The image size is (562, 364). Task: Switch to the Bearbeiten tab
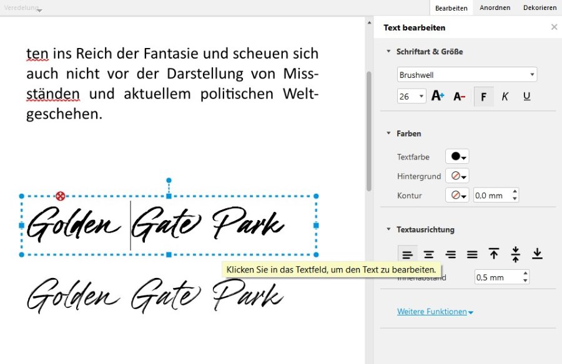coord(451,8)
